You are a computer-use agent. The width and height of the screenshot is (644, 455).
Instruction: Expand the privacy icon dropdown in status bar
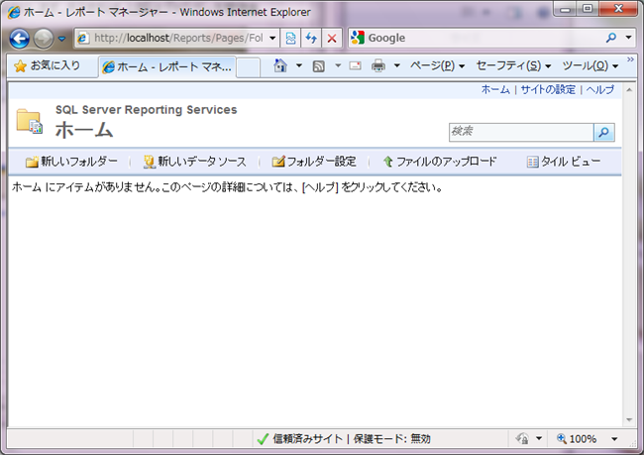[x=539, y=438]
